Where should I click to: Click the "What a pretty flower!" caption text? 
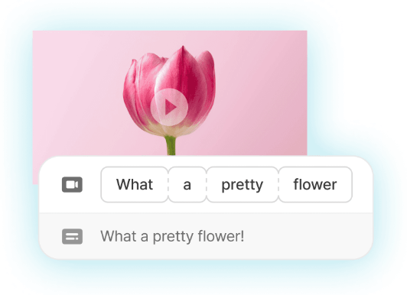point(172,236)
